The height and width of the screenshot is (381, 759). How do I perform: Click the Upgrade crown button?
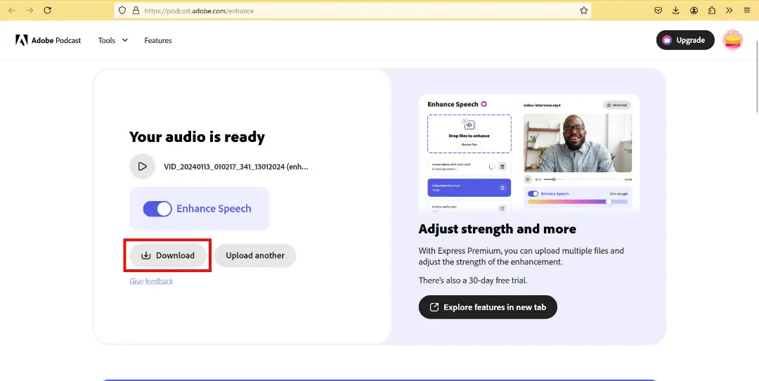coord(685,40)
